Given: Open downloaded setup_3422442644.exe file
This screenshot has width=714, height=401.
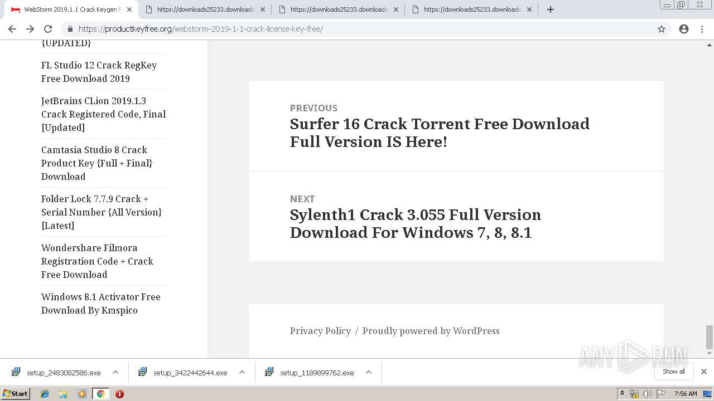Looking at the screenshot, I should coord(183,373).
